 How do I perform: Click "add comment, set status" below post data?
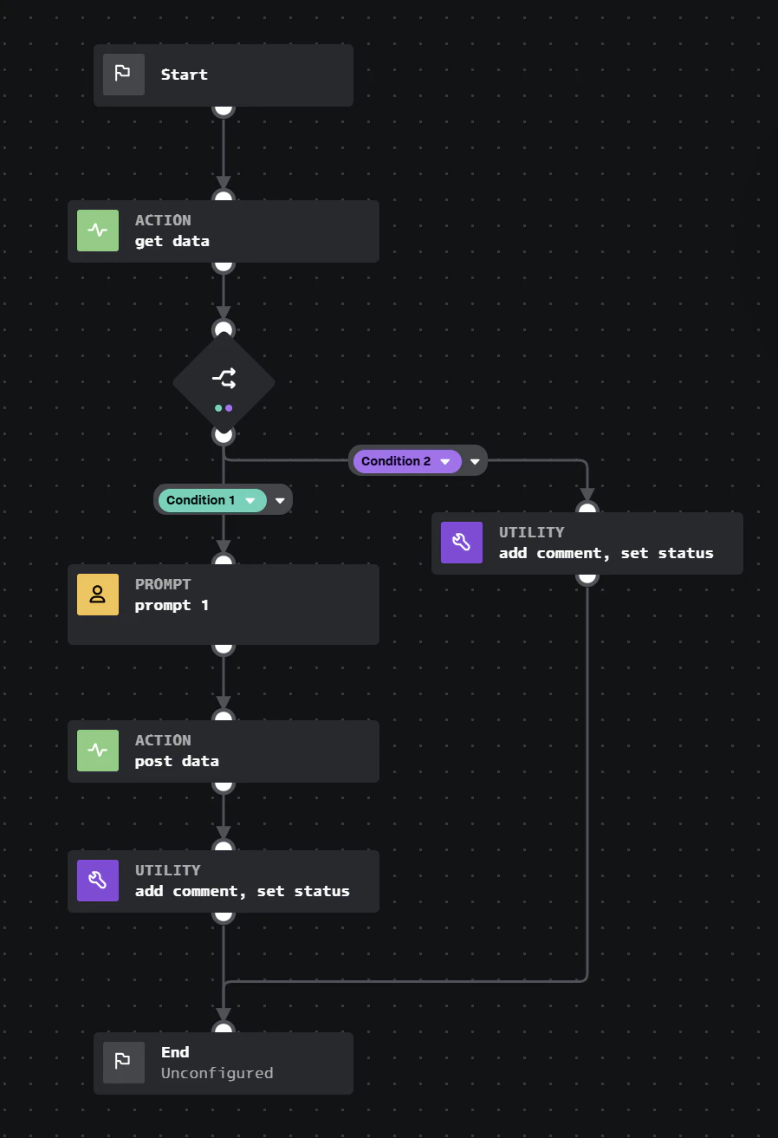pos(243,891)
